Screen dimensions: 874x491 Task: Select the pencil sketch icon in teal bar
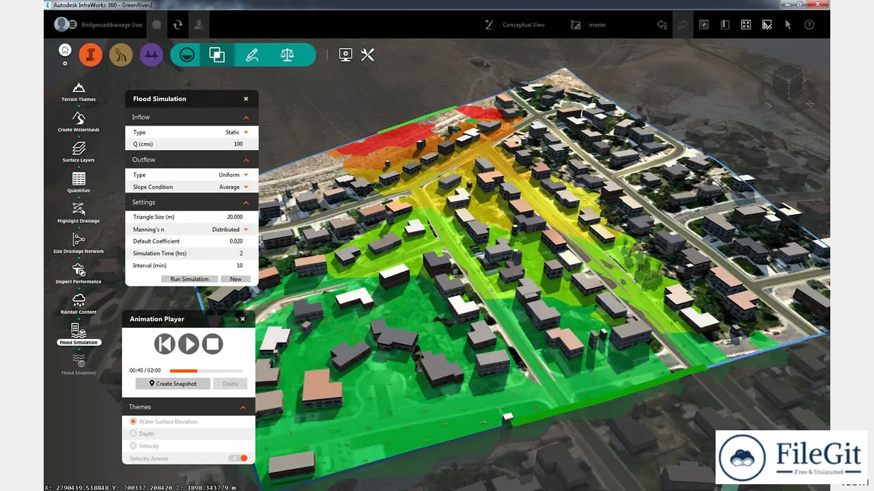pyautogui.click(x=252, y=55)
